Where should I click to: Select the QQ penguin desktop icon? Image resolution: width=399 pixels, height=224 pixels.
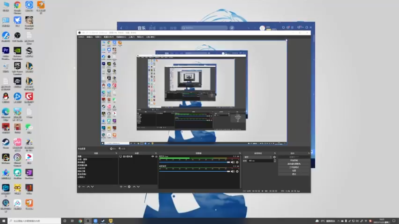coord(5,98)
